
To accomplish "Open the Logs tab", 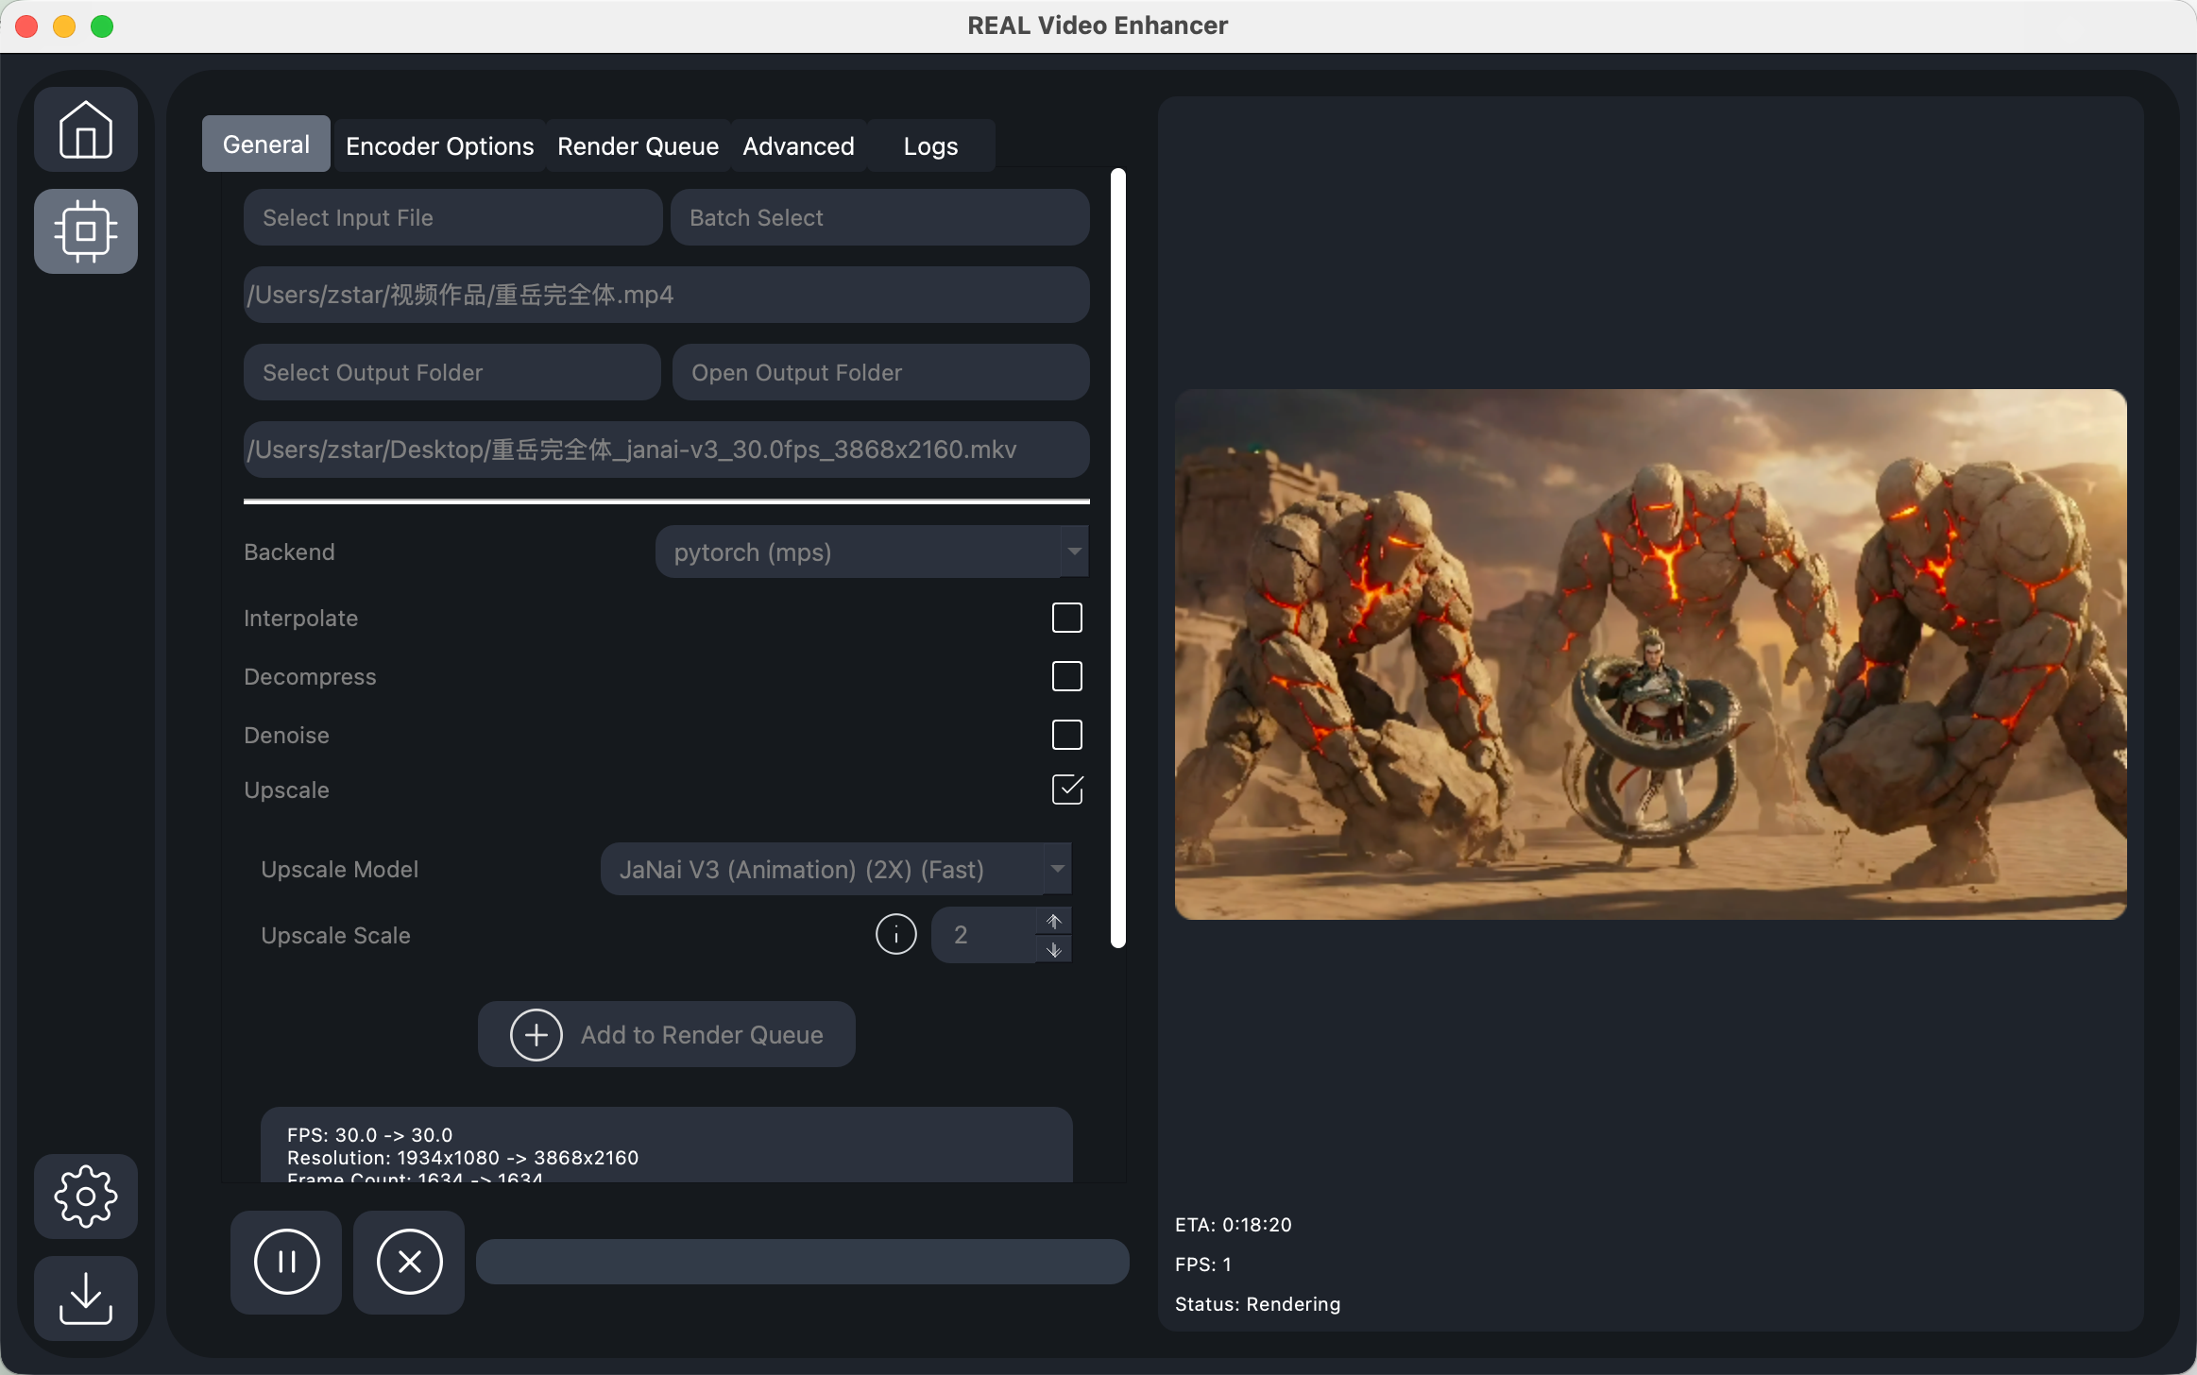I will [929, 146].
